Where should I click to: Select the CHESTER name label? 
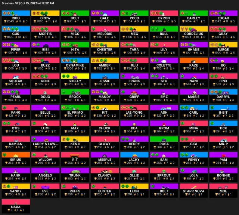(x=105, y=50)
